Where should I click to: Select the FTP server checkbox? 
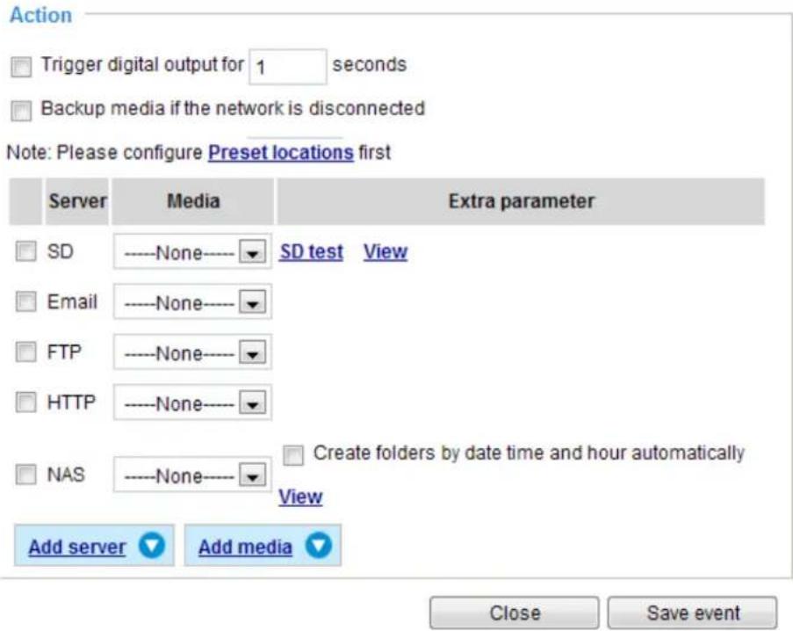(25, 352)
